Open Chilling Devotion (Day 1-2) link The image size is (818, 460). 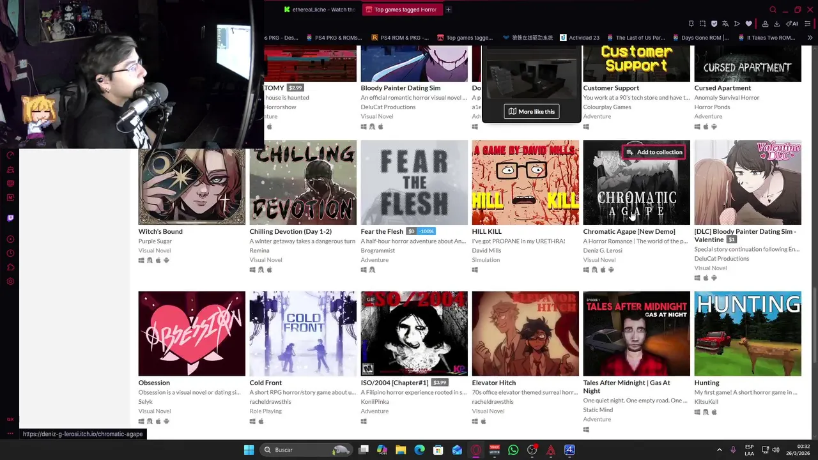290,231
